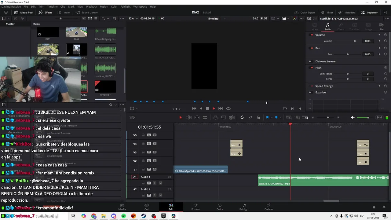Add keyframe for Pan section
This screenshot has height=220, width=391.
pos(379,48)
